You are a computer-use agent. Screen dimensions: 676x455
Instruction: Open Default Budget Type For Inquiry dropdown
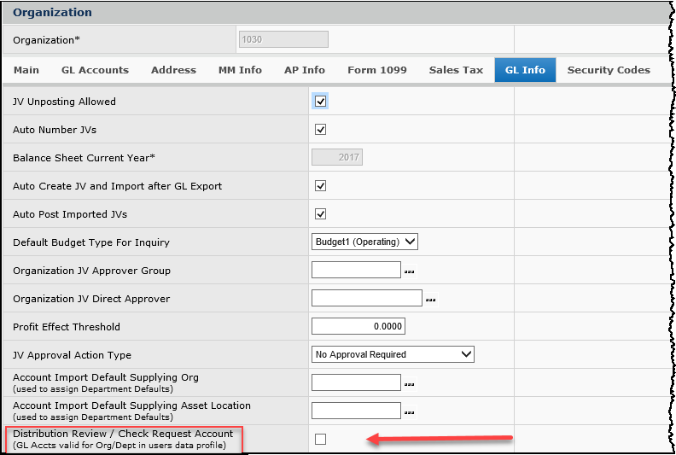click(x=365, y=242)
